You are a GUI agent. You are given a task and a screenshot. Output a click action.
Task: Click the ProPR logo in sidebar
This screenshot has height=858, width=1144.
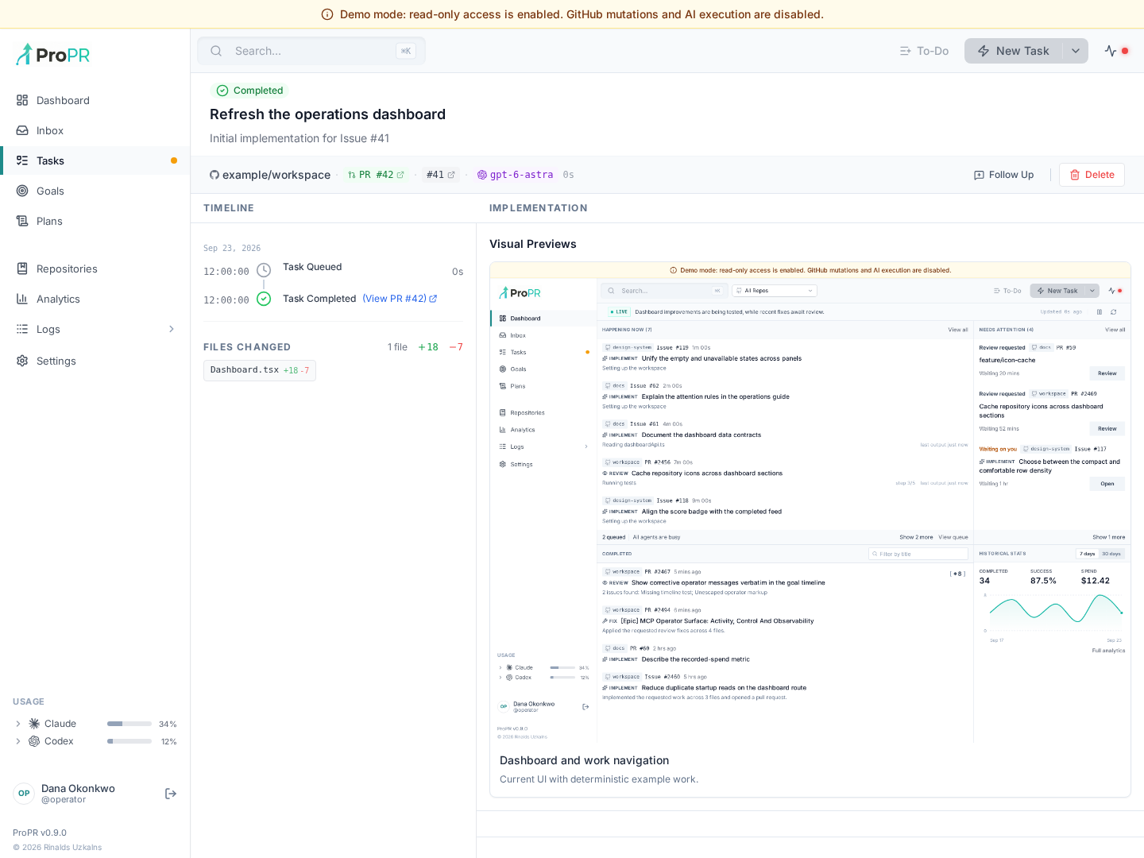(x=52, y=54)
